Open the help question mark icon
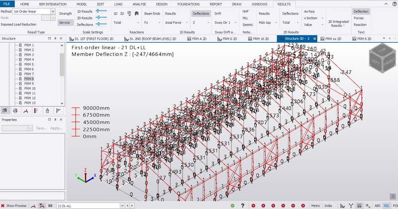This screenshot has width=398, height=209. click(x=242, y=206)
